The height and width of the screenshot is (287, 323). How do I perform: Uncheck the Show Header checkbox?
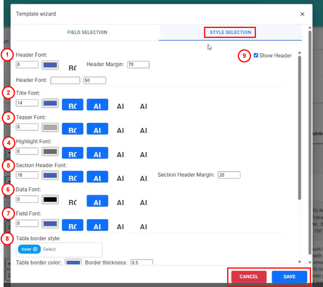[x=256, y=55]
